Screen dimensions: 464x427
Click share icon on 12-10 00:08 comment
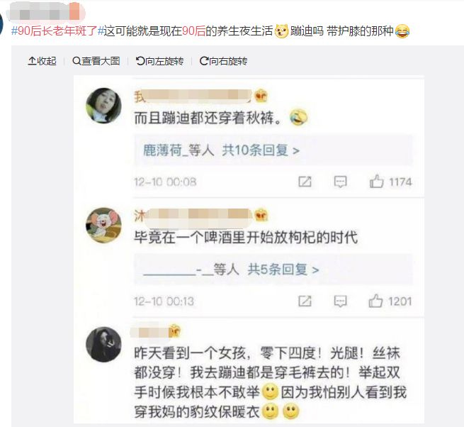point(305,182)
